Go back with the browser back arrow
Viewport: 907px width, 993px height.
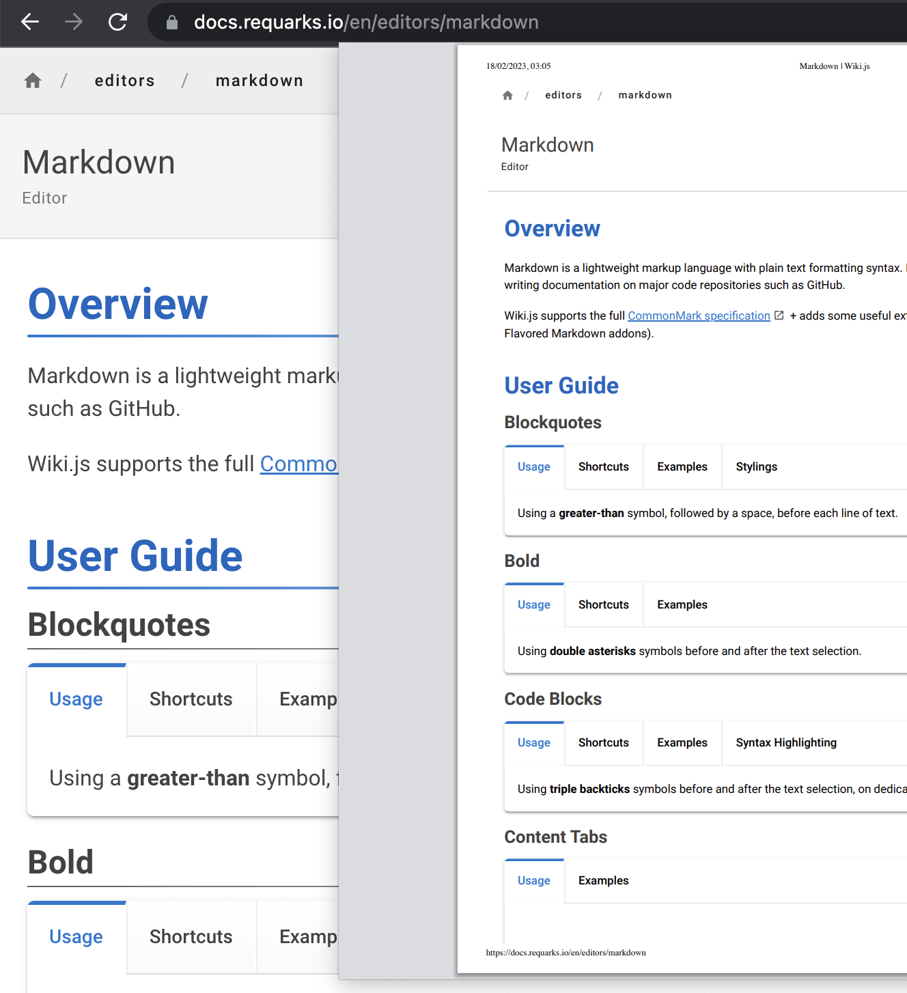point(30,22)
